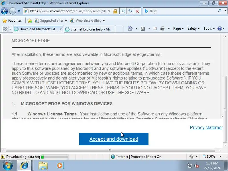This screenshot has width=228, height=171.
Task: Click the MICROSOFT EDGE heading text
Action: click(x=31, y=41)
